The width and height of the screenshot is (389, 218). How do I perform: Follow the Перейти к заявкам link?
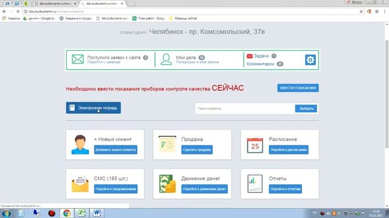(104, 62)
